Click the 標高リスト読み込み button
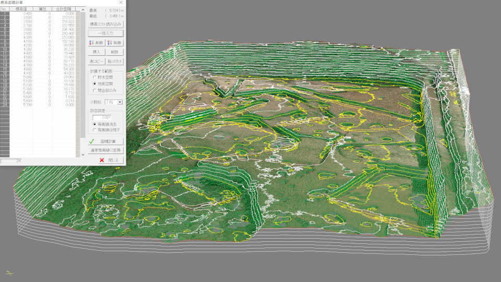501x282 pixels. tap(106, 24)
